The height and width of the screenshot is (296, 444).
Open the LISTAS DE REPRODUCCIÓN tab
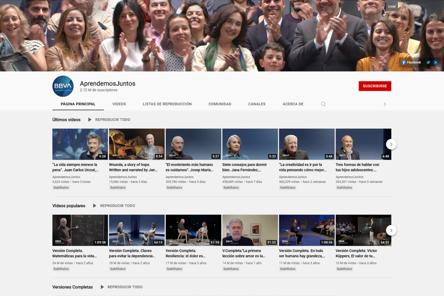[167, 104]
